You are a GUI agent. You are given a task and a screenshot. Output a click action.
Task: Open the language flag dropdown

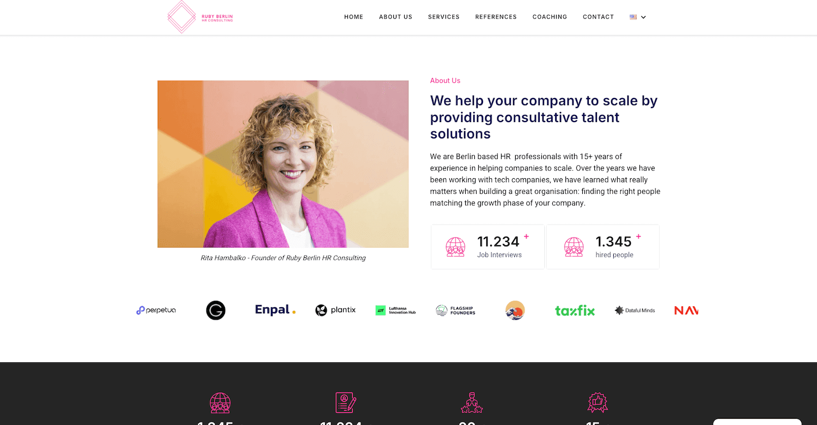pyautogui.click(x=633, y=17)
